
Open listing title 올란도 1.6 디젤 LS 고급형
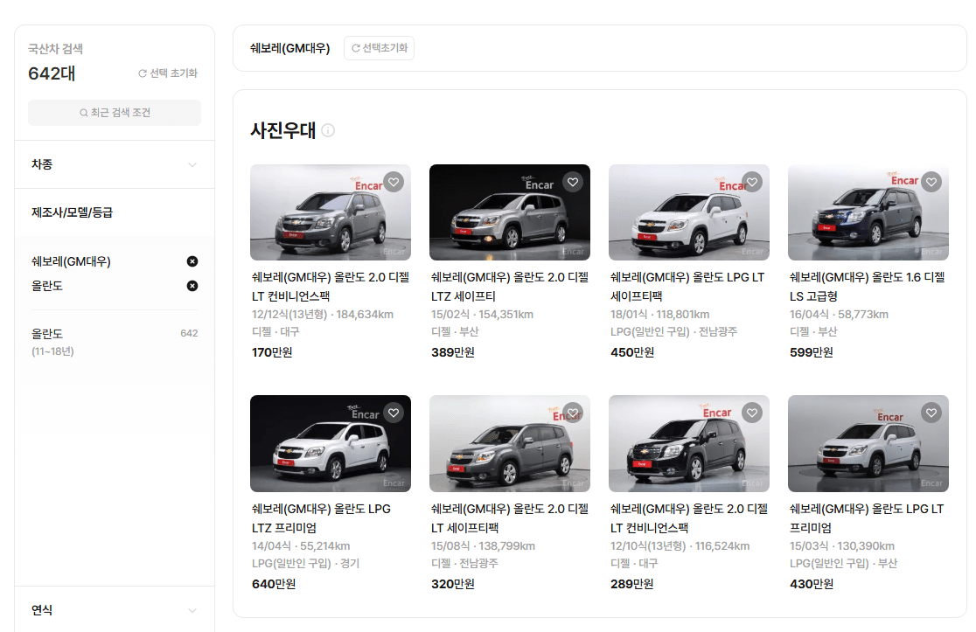coord(868,287)
